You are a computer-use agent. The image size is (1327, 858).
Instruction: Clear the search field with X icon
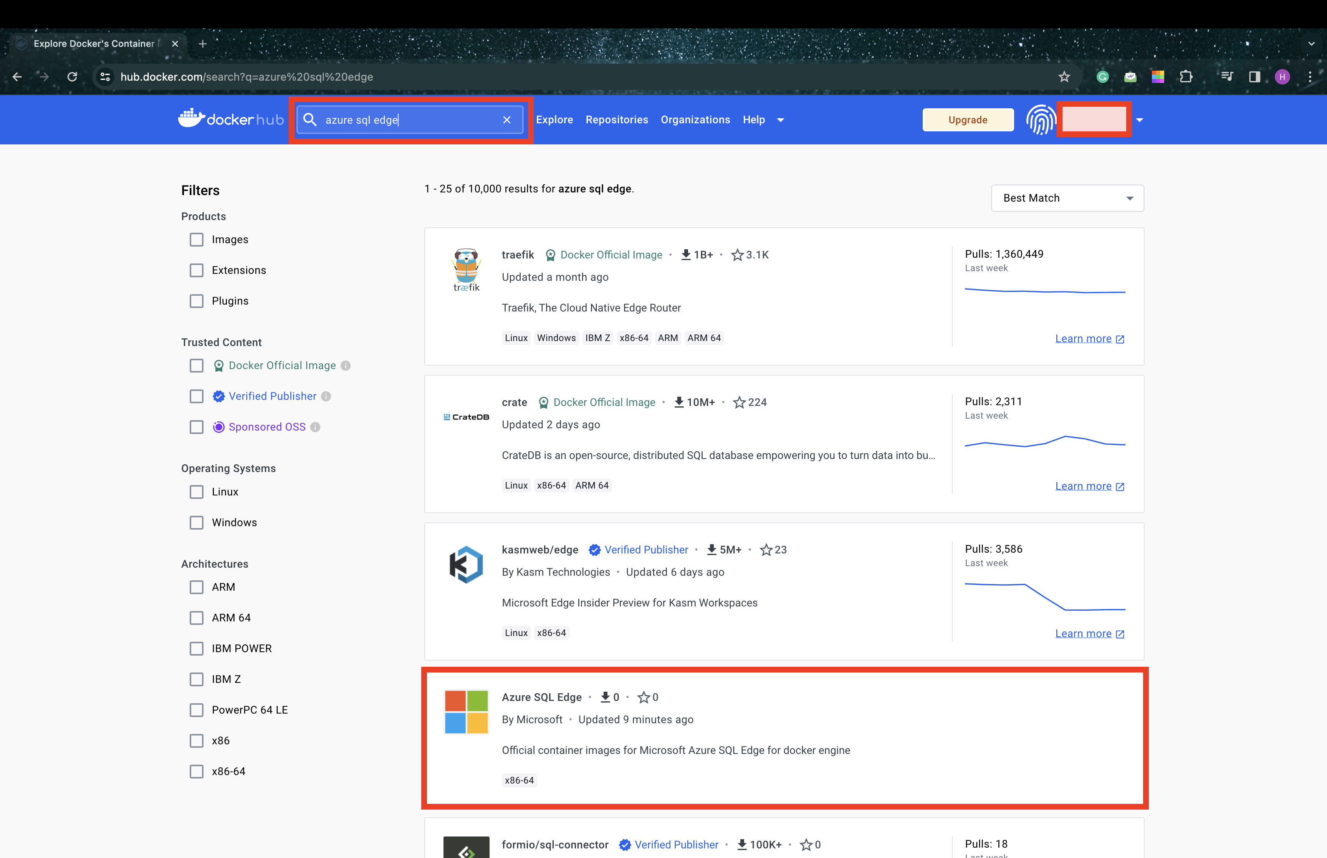506,120
